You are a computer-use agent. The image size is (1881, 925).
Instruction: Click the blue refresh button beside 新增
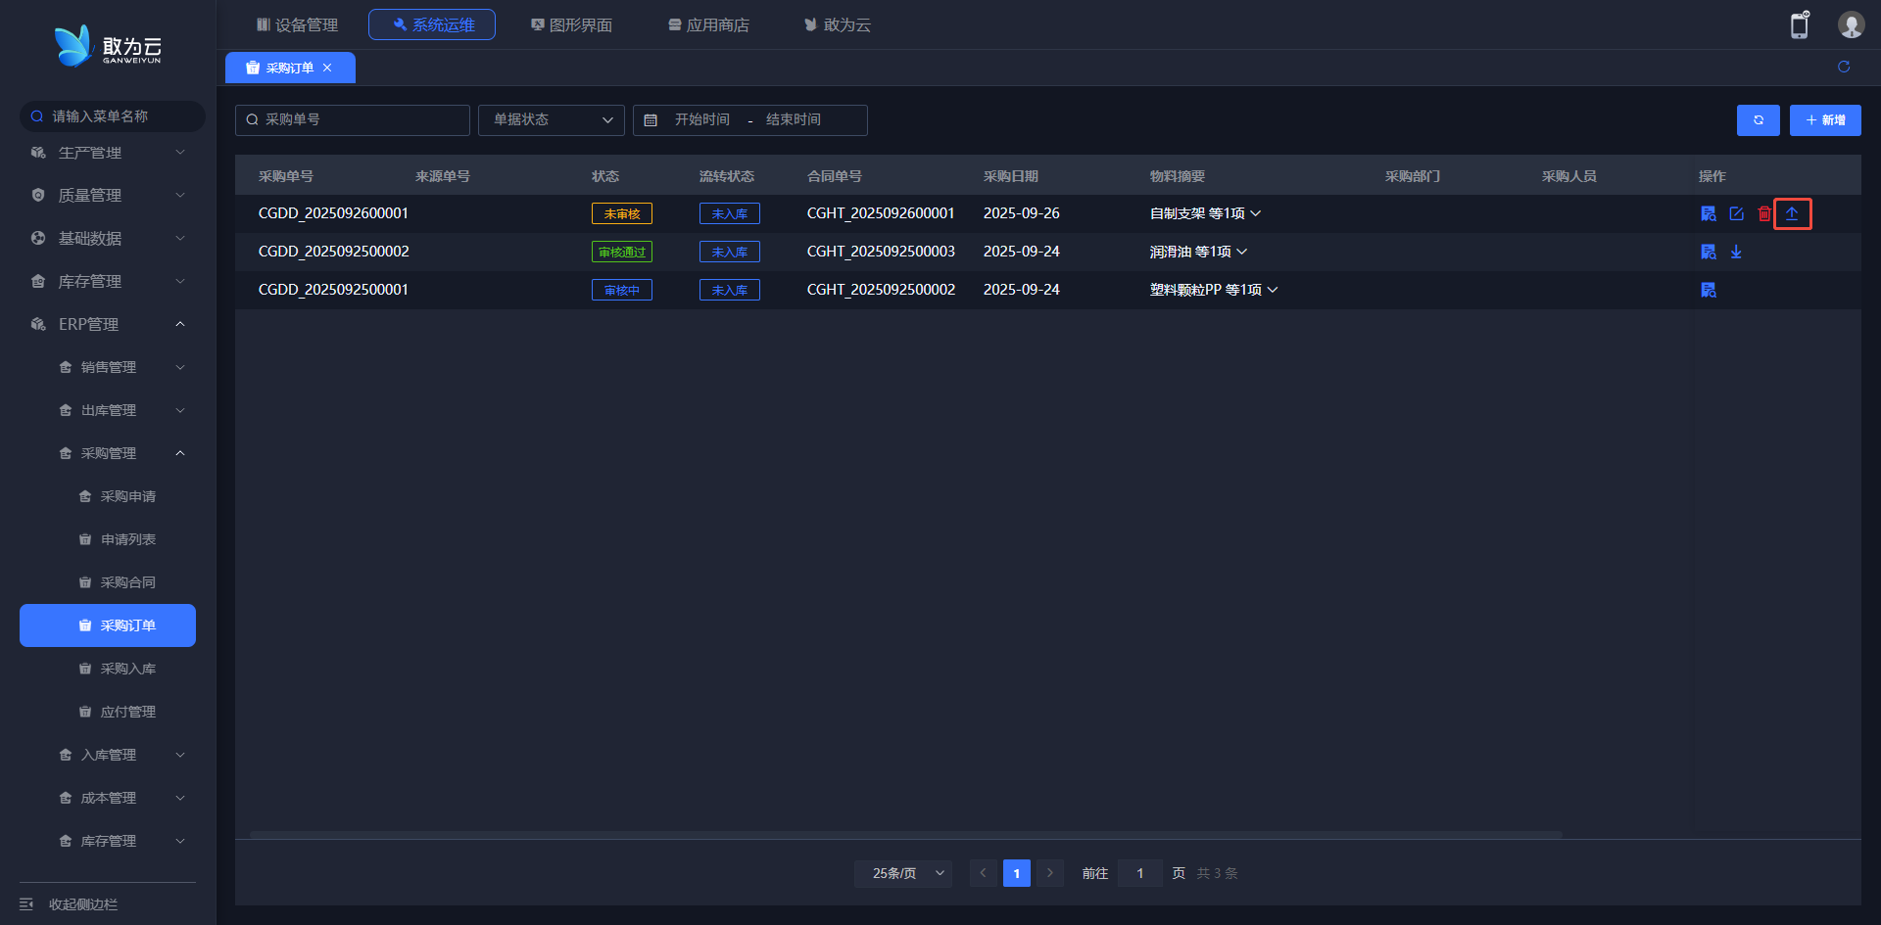(1759, 120)
